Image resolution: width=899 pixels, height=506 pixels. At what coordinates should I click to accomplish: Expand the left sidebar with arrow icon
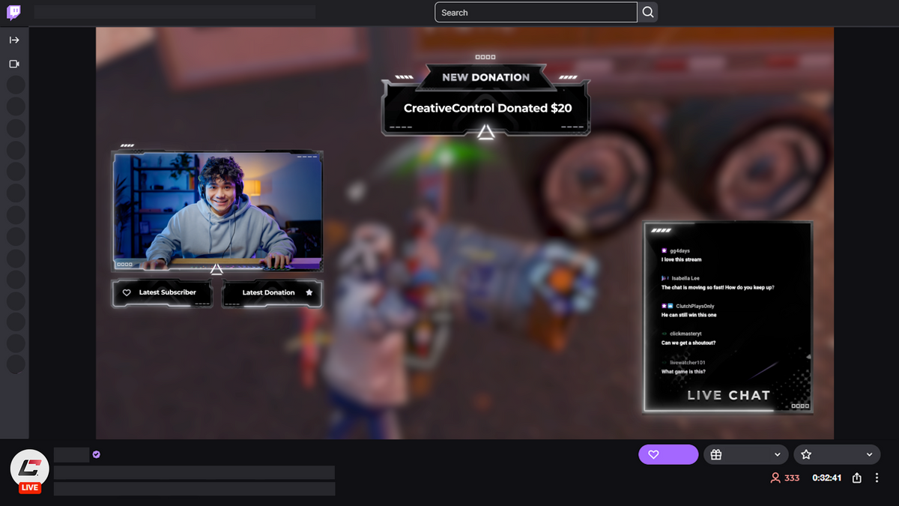pos(14,40)
